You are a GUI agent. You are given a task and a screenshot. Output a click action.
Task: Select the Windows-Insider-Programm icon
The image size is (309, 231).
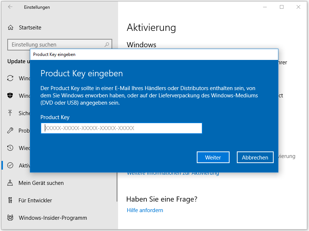tap(11, 218)
